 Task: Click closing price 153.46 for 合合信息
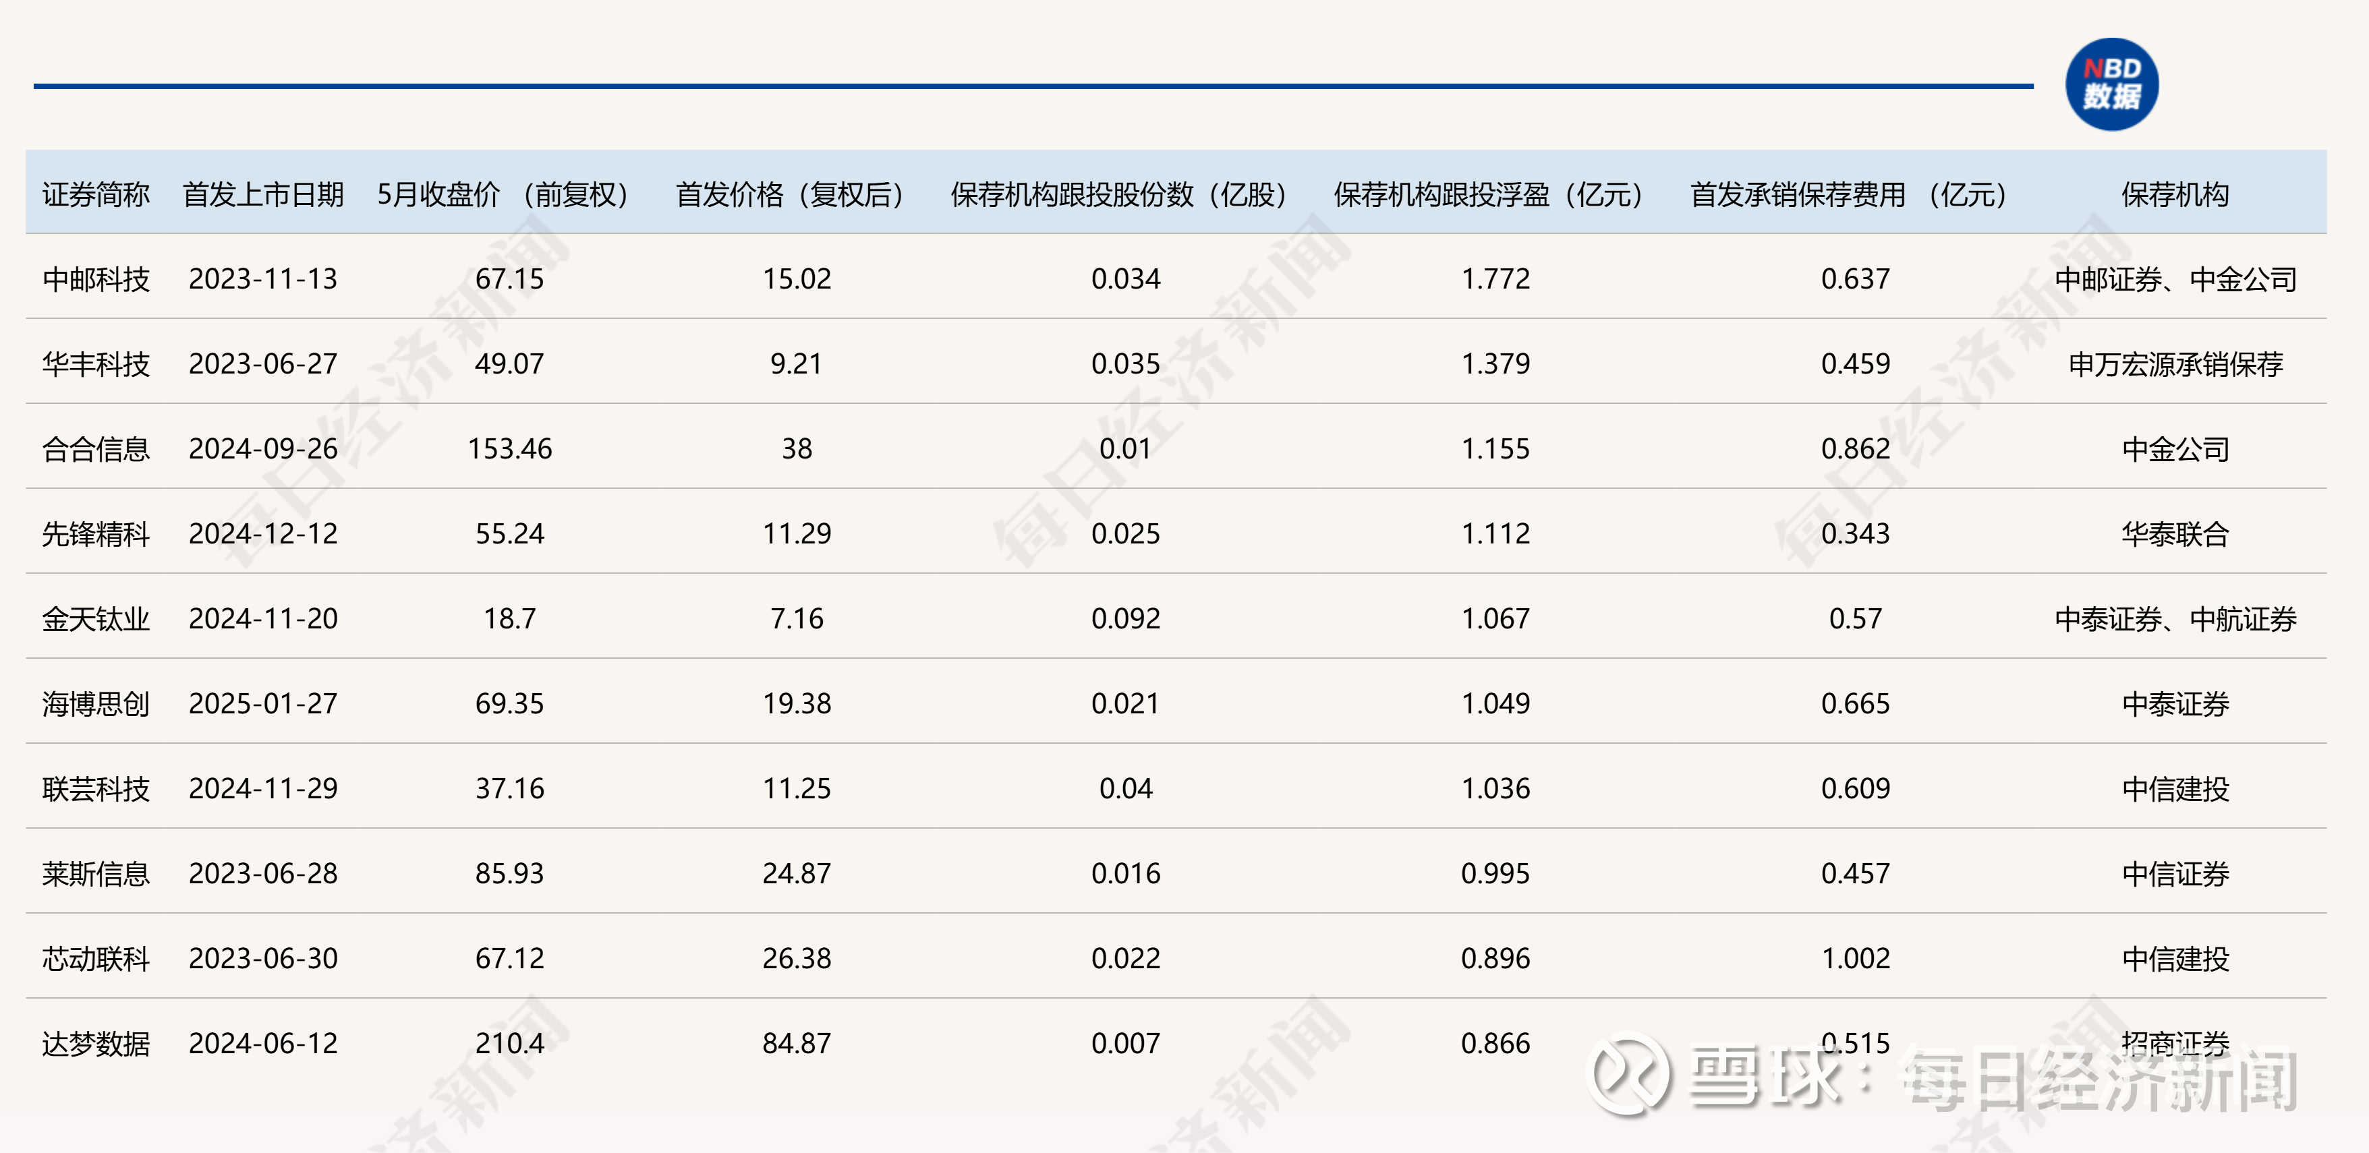[x=509, y=448]
